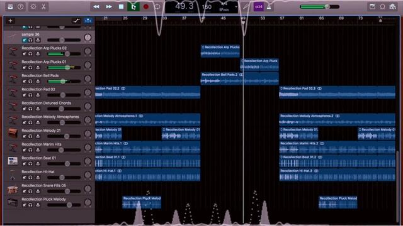
Task: Adjust the master volume slider
Action: pos(319,7)
